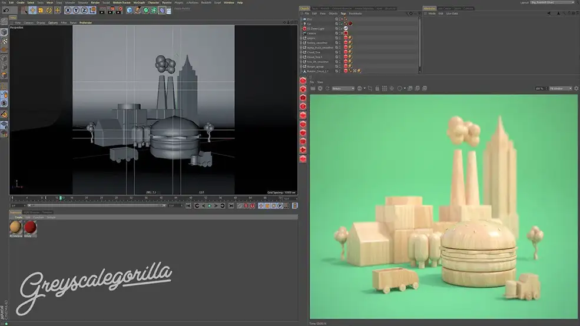This screenshot has width=580, height=326.
Task: Expand the Cloud_Tree object group
Action: tap(301, 52)
